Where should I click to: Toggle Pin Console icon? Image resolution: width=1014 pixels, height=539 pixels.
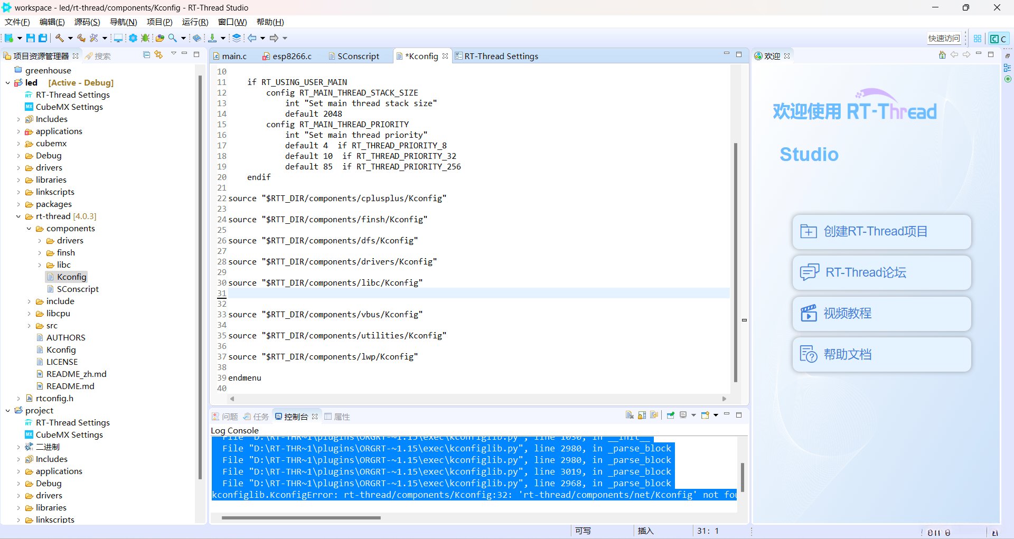tap(671, 415)
